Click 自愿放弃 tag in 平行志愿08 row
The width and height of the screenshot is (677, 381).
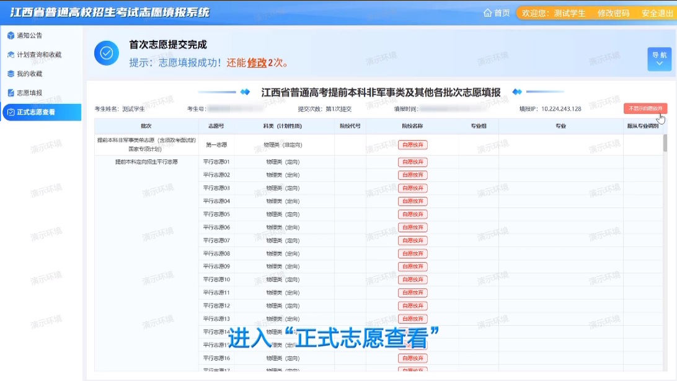(413, 253)
